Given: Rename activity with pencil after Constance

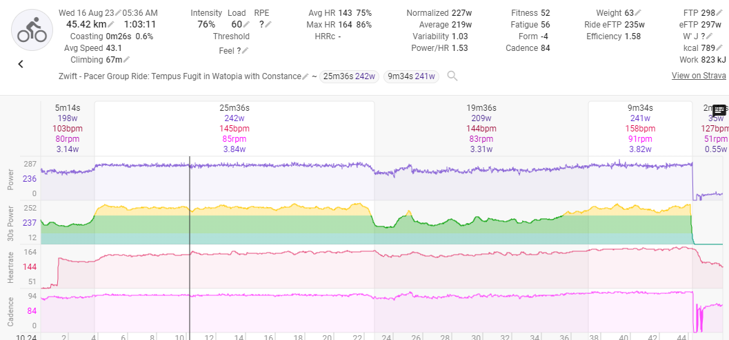Looking at the screenshot, I should [x=305, y=76].
